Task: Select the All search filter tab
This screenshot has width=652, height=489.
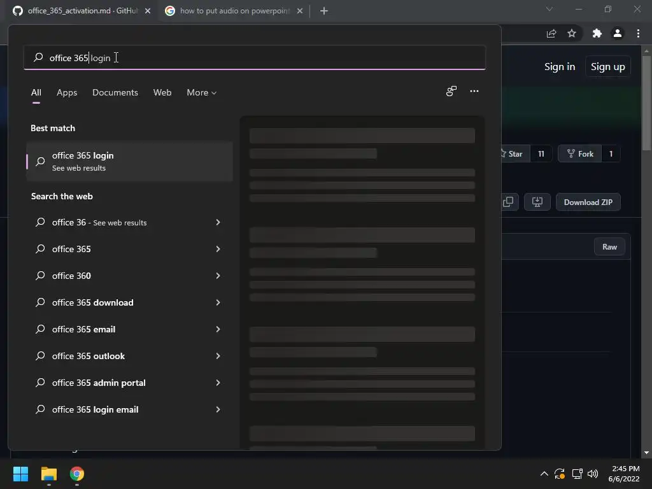Action: coord(36,92)
